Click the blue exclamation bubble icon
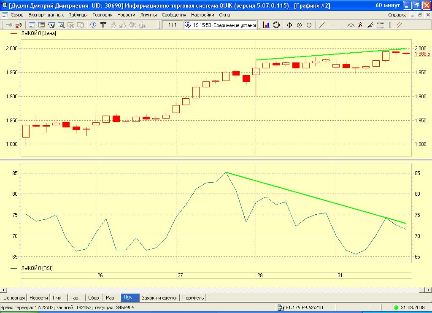 coord(93,25)
